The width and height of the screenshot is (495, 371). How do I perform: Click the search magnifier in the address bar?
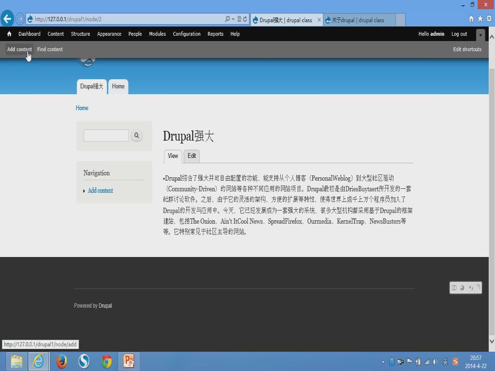pos(227,19)
